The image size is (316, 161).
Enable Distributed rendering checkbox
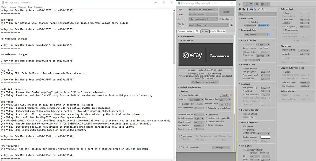(180, 147)
